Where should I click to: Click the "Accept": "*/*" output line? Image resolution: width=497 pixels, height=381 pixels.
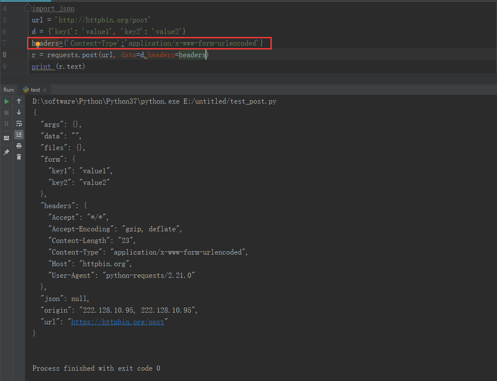[78, 218]
